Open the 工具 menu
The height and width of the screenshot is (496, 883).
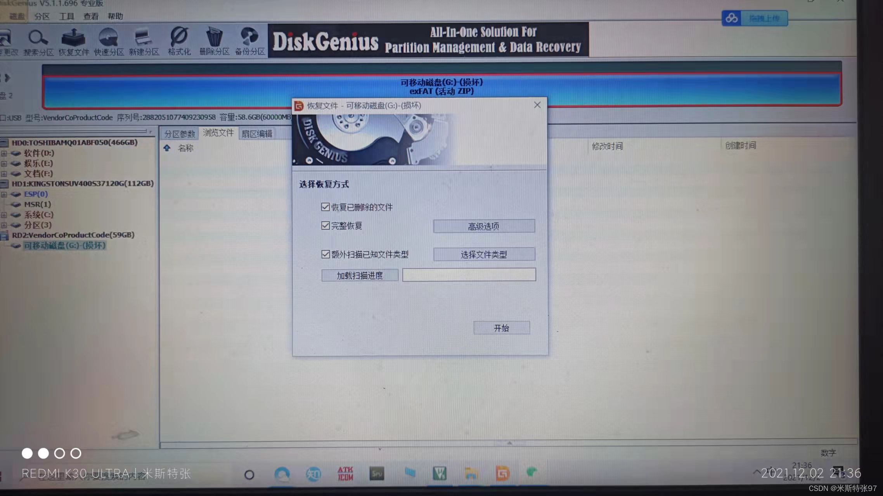click(x=66, y=16)
